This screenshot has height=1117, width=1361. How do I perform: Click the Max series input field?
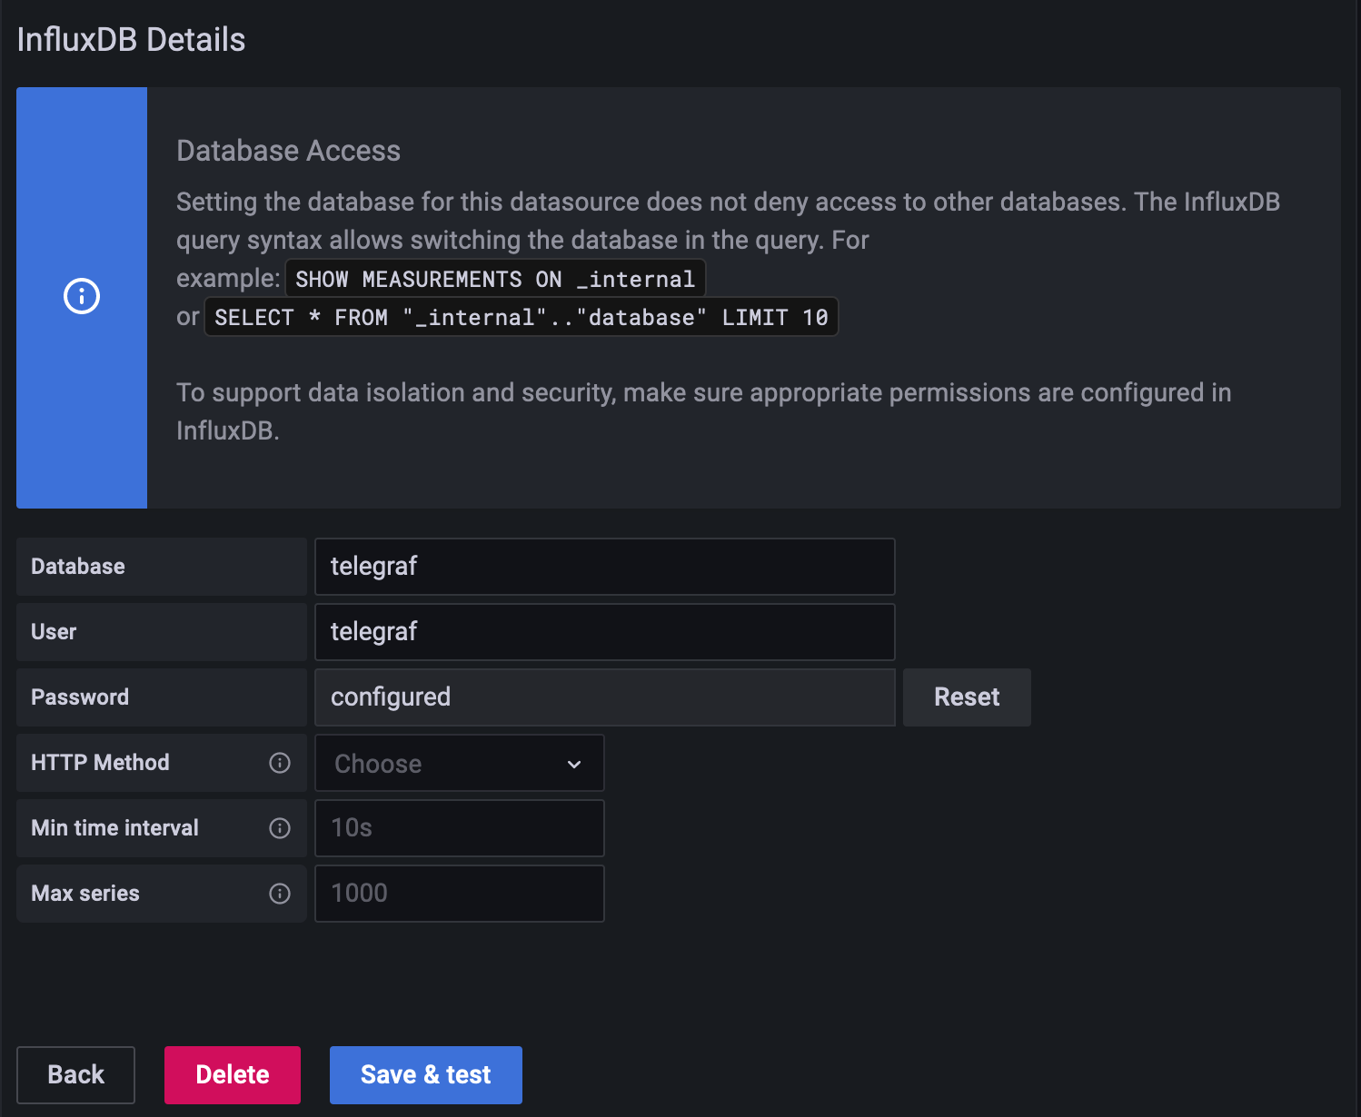click(x=460, y=894)
